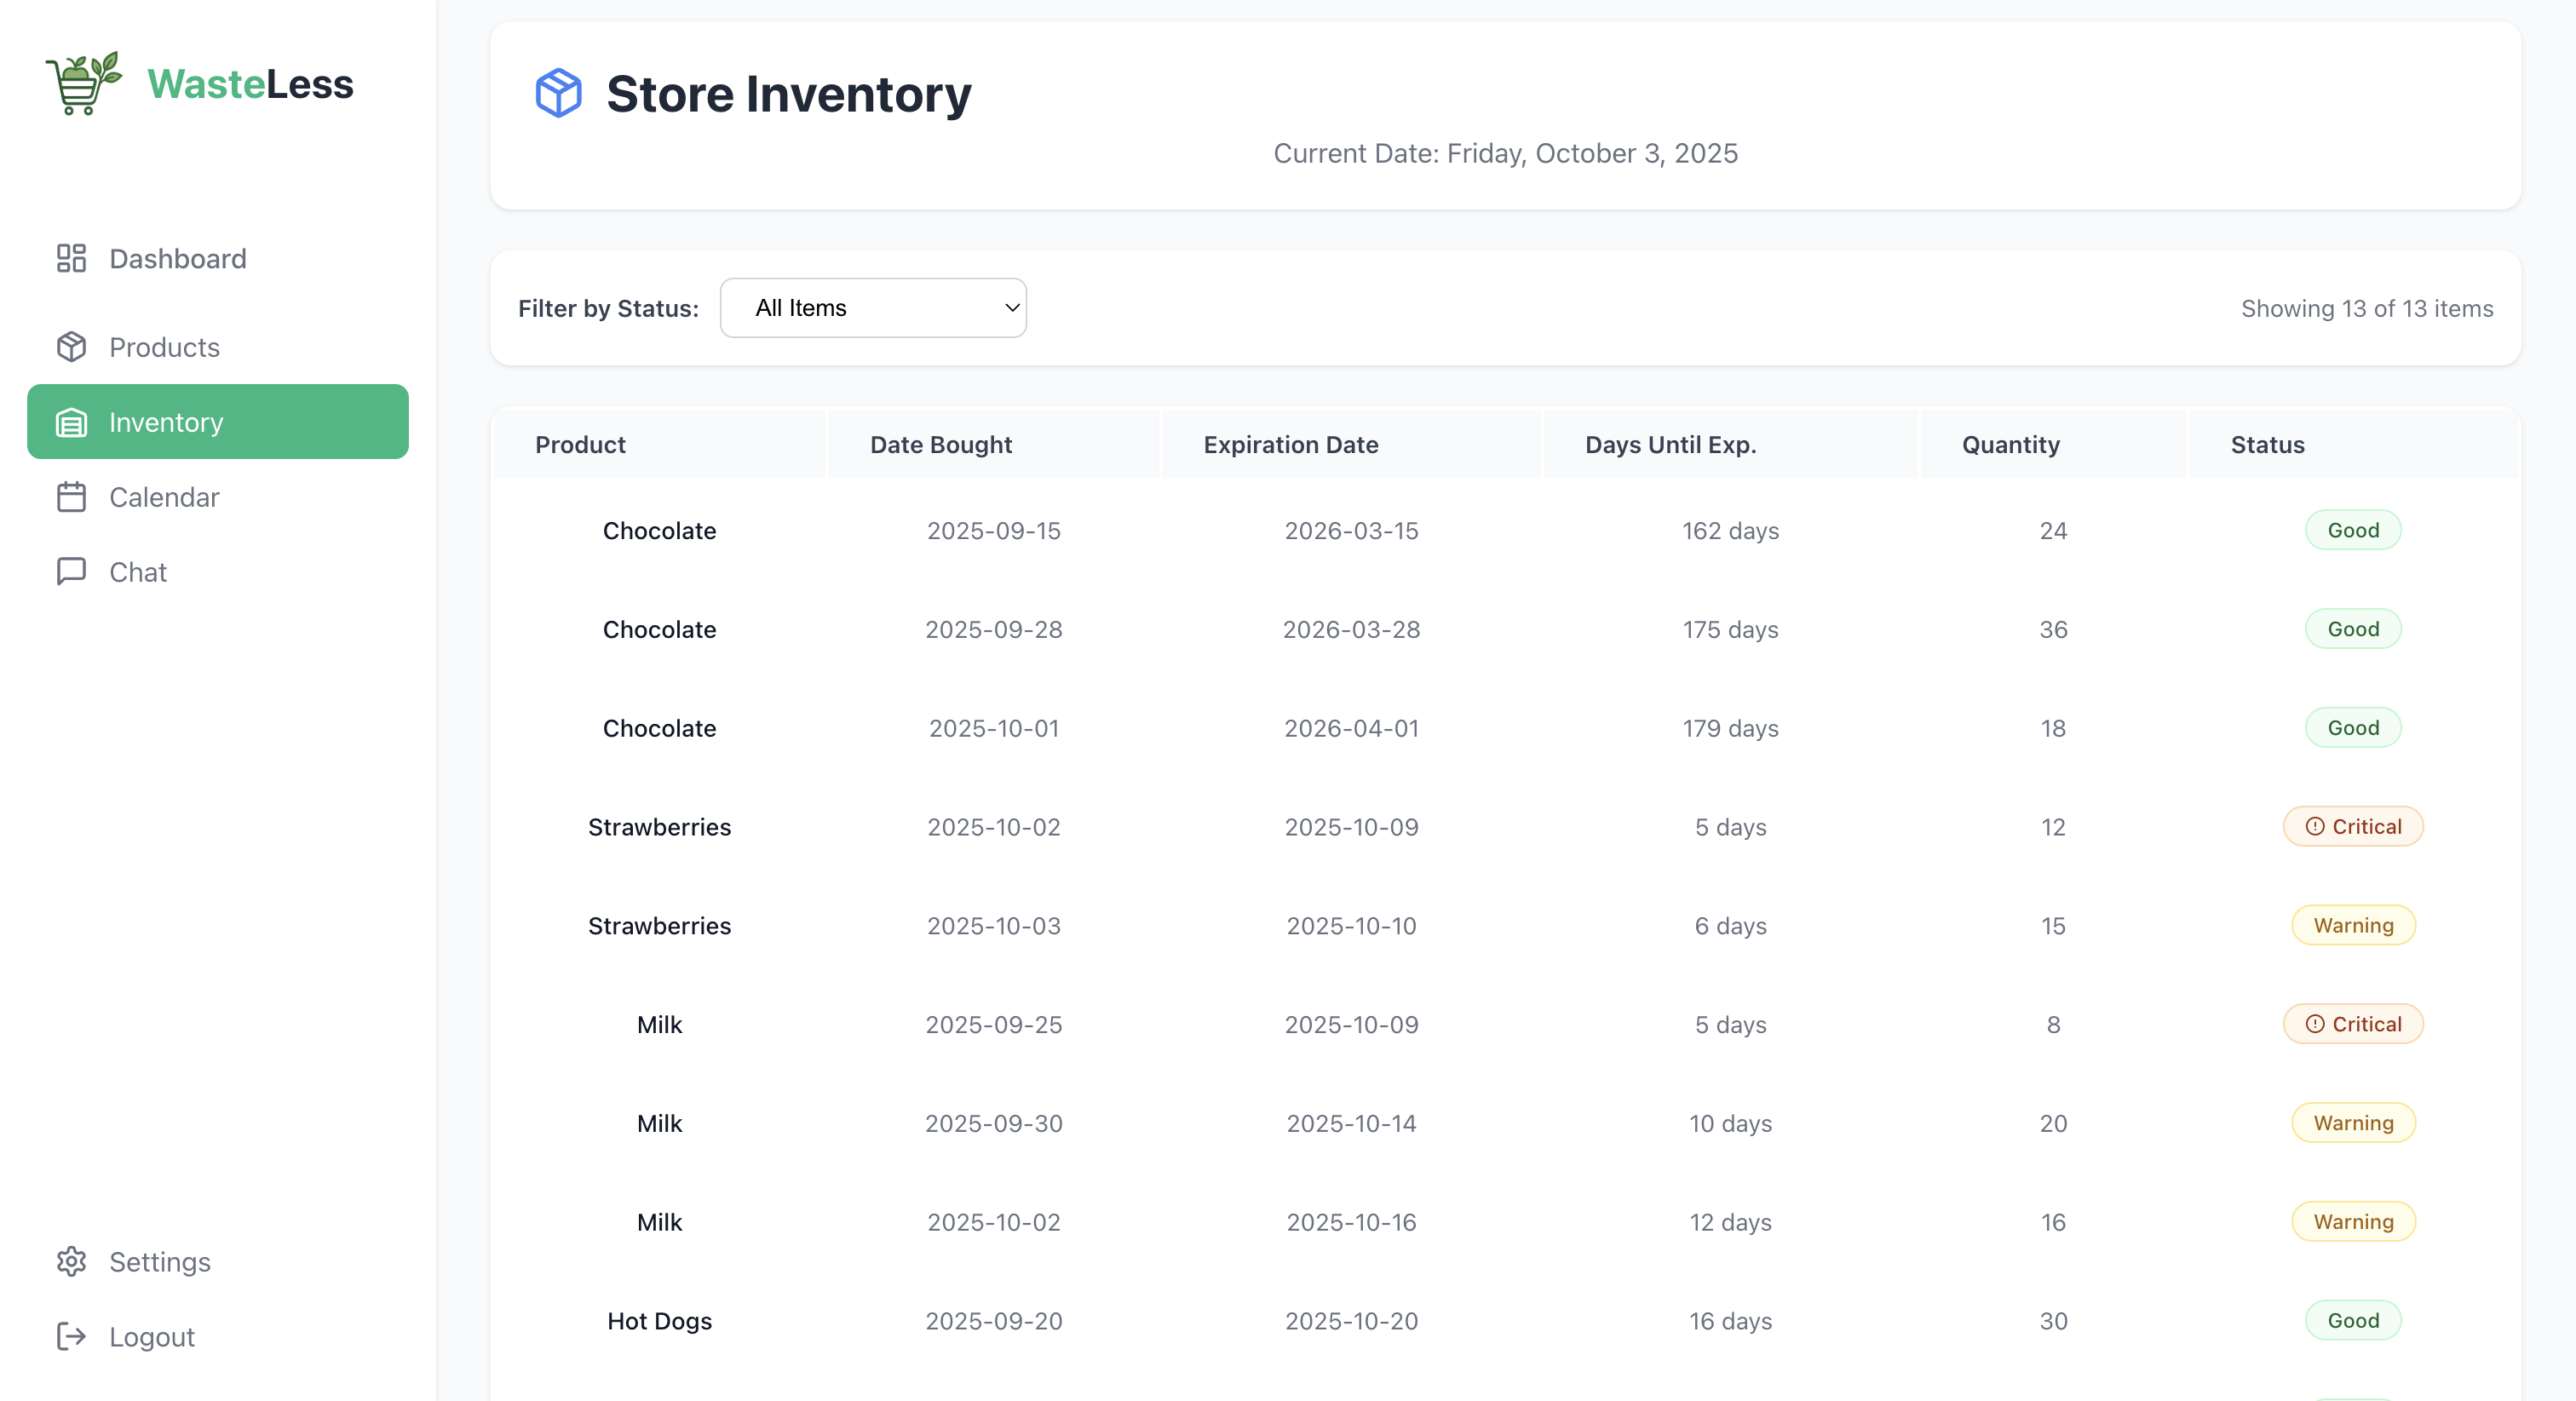The image size is (2576, 1401).
Task: Click the Expiration Date column header
Action: click(1290, 445)
